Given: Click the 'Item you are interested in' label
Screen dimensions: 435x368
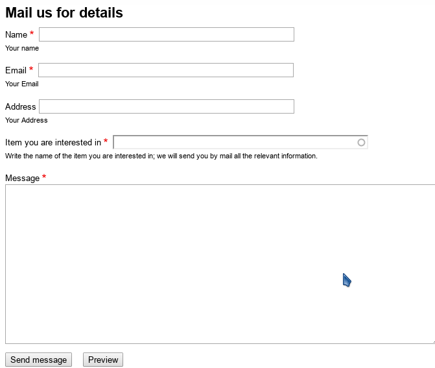Looking at the screenshot, I should click(x=53, y=143).
